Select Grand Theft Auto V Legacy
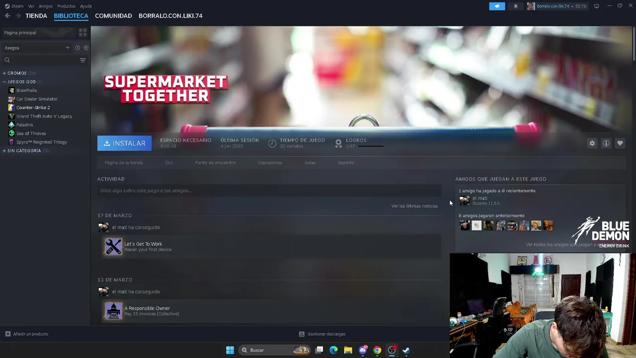636x358 pixels. coord(44,116)
